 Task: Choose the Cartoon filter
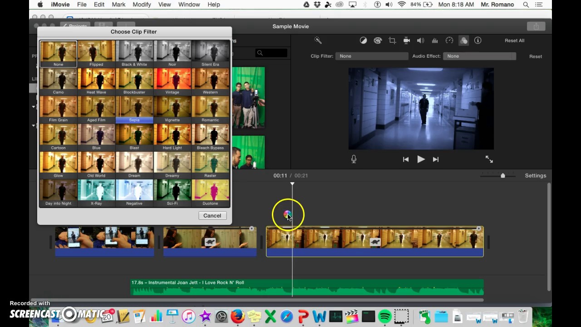(58, 137)
